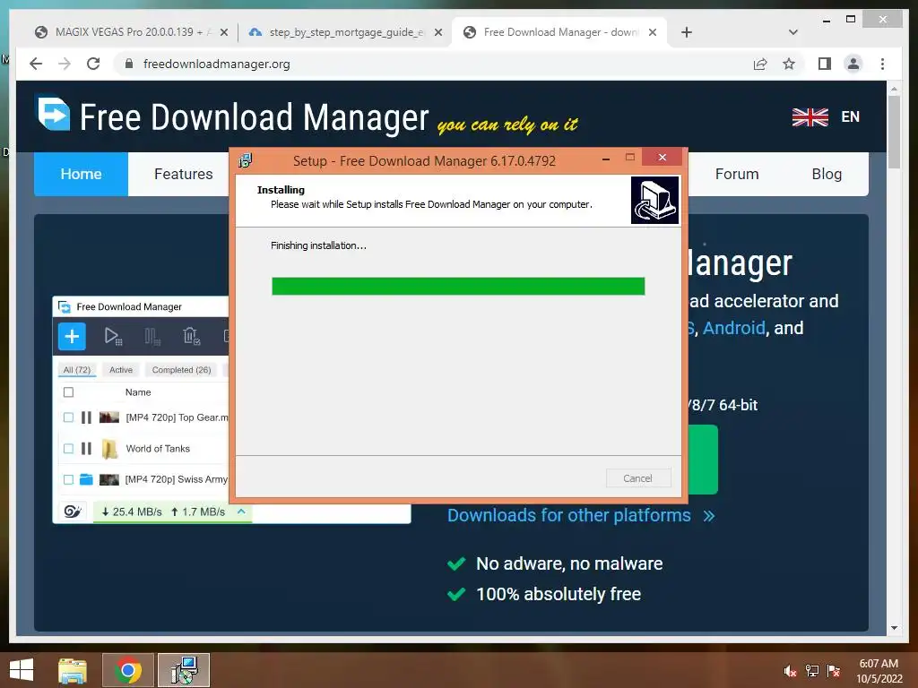The image size is (918, 688).
Task: Open the Forum navigation item
Action: coord(737,174)
